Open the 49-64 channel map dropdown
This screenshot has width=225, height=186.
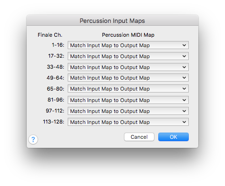[128, 78]
